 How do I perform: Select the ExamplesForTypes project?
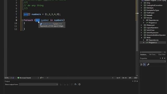point(153,10)
